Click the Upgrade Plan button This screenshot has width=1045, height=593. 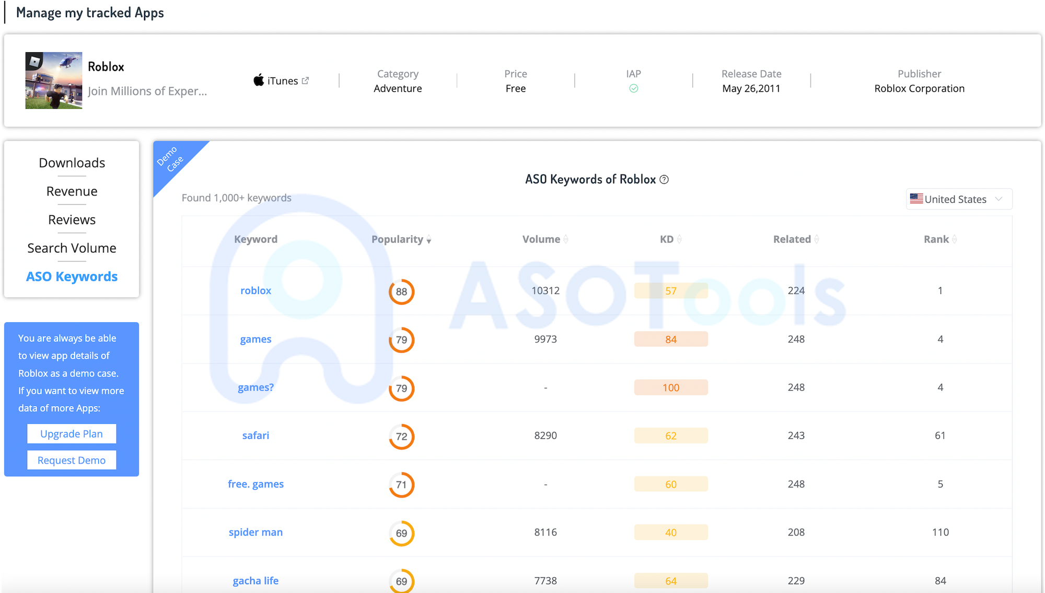[72, 434]
